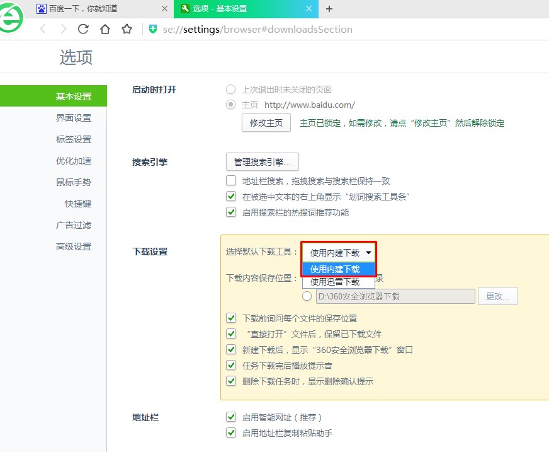
Task: Open 快捷键 in the sidebar
Action: click(78, 204)
